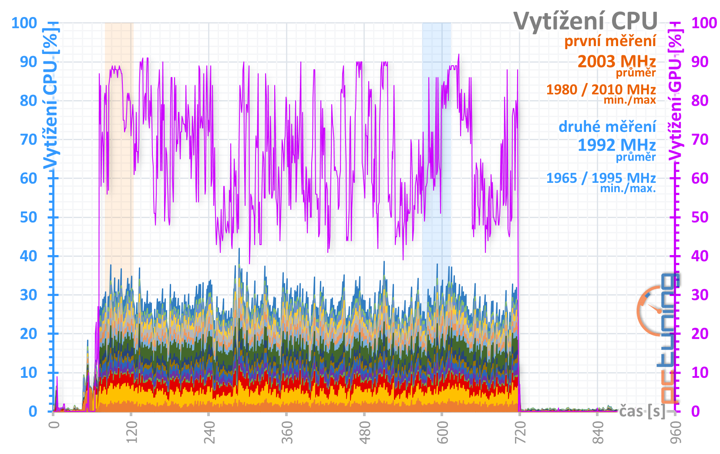
Task: Click the orange "min./max" caption
Action: coord(629,100)
